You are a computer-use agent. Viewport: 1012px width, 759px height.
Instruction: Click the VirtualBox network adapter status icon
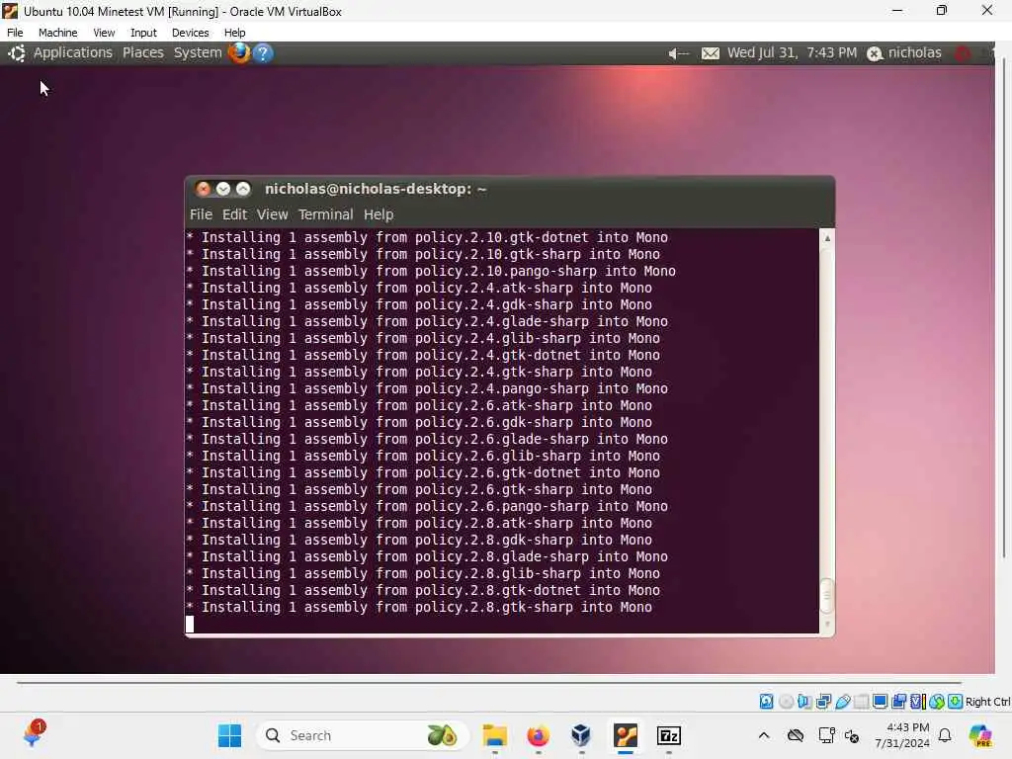pos(823,701)
